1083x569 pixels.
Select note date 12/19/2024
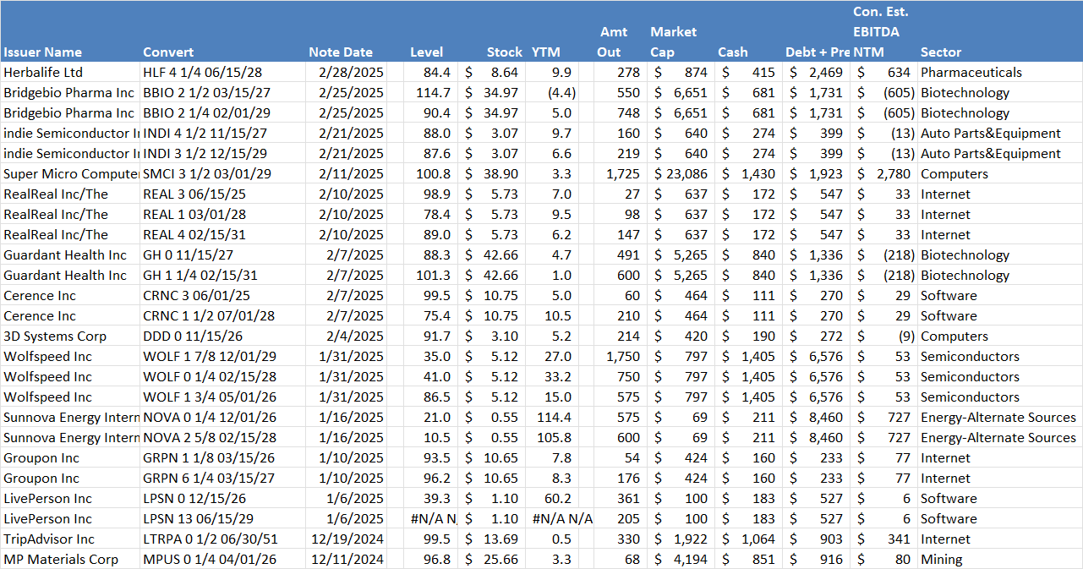(347, 539)
